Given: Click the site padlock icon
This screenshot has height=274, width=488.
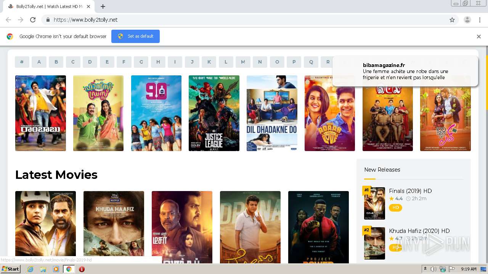Looking at the screenshot, I should click(x=48, y=20).
